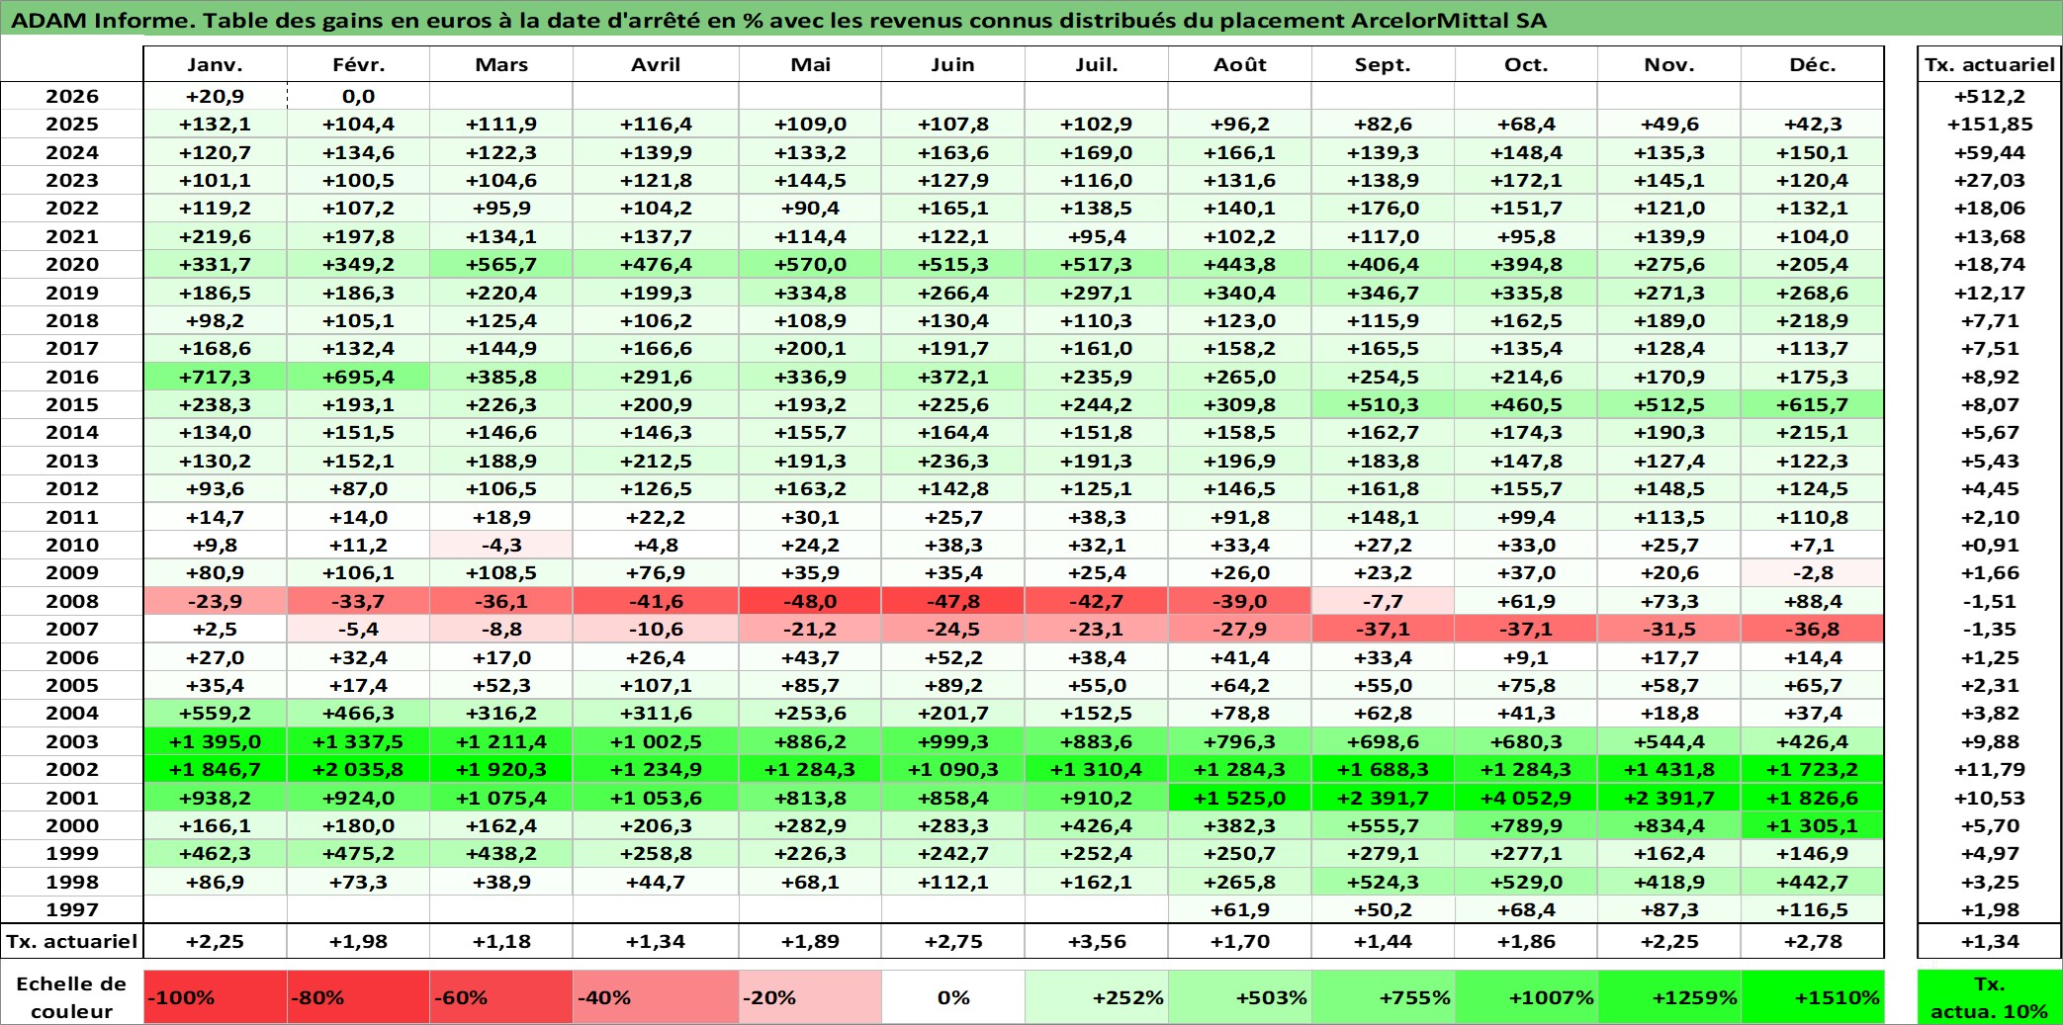
Task: Click the +20,9 cell for January 2026
Action: pos(216,96)
